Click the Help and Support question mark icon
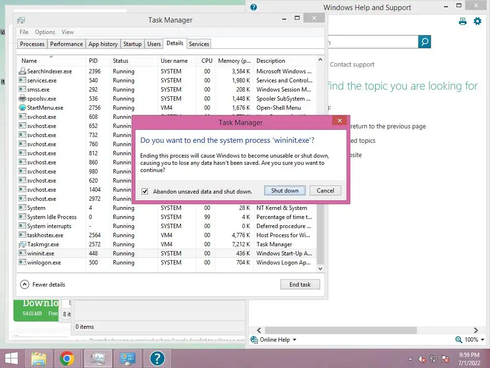490x368 pixels. 254,7
